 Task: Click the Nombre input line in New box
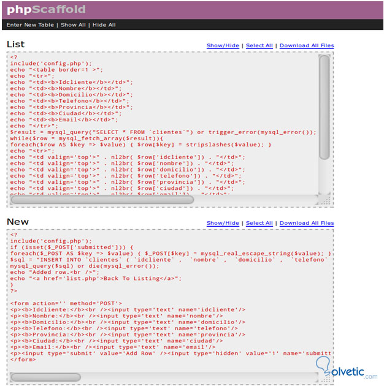[117, 316]
